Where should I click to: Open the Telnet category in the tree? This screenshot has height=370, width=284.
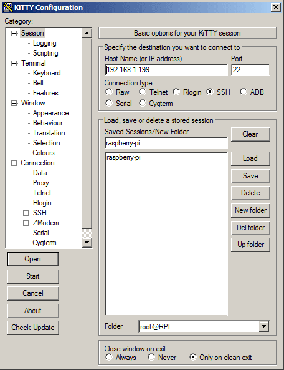(42, 193)
